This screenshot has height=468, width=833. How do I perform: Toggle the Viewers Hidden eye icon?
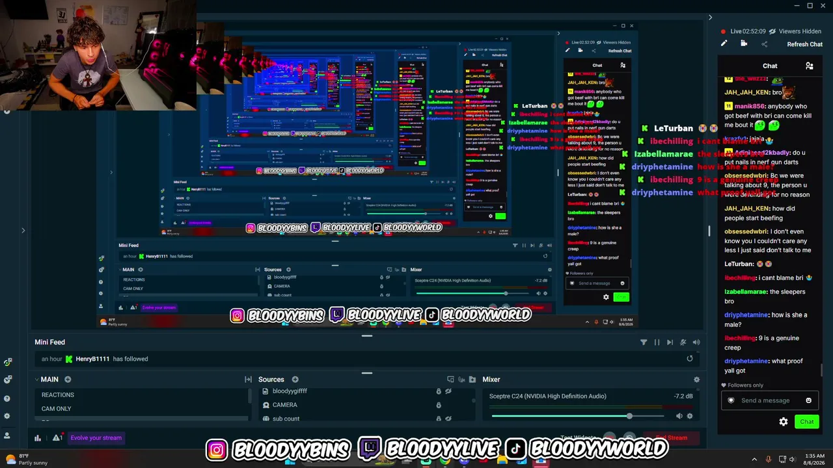point(772,31)
